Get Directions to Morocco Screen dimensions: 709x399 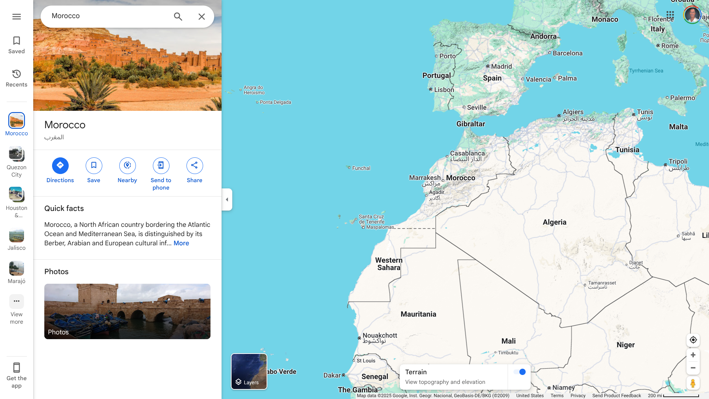[60, 171]
